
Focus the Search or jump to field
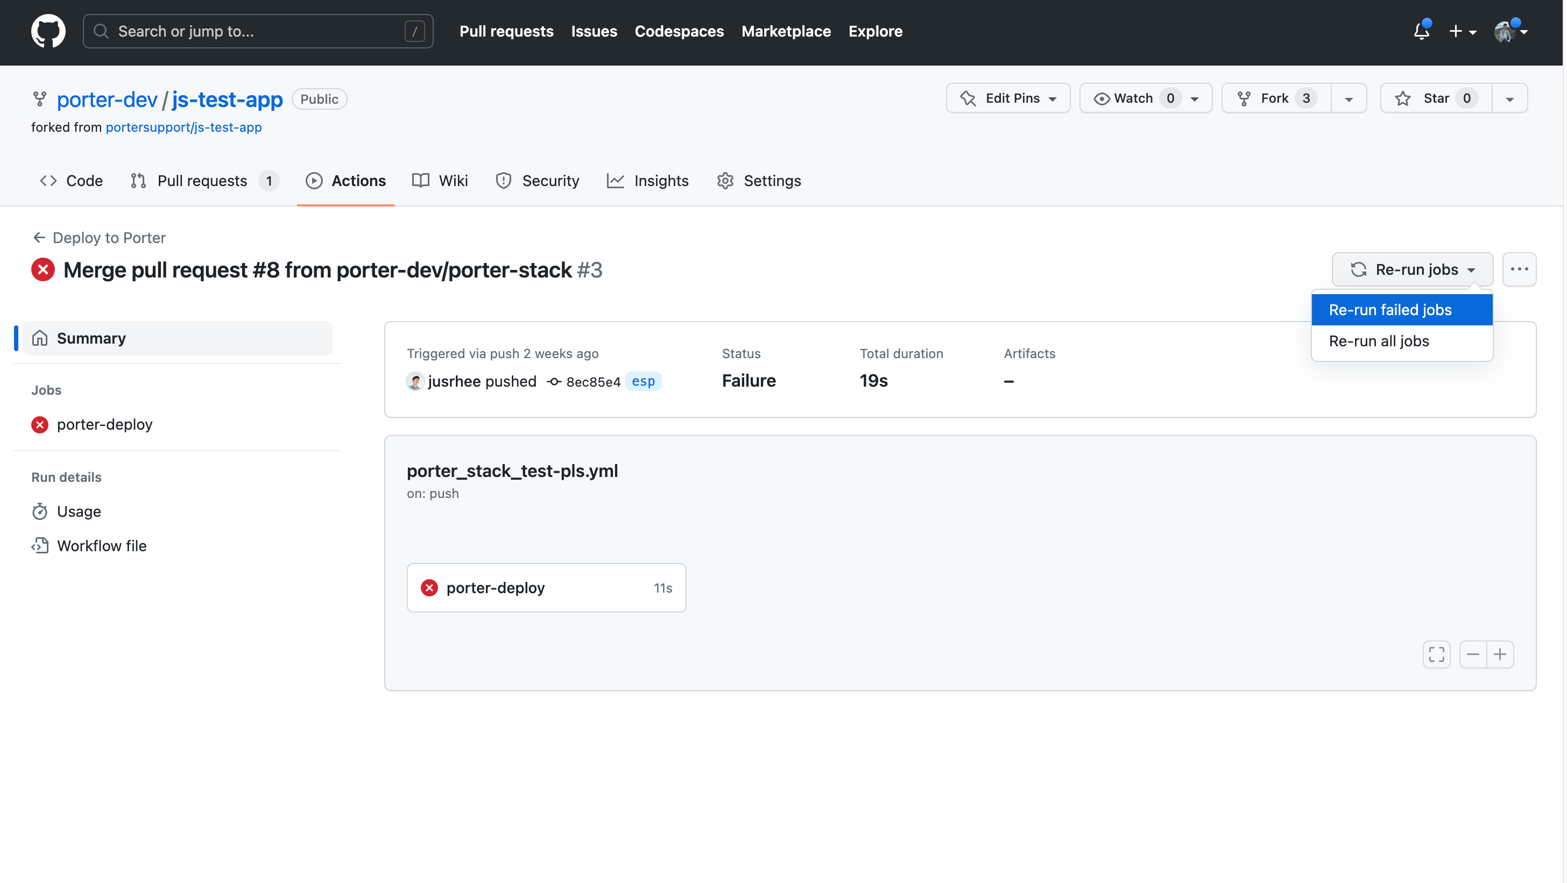click(x=258, y=31)
